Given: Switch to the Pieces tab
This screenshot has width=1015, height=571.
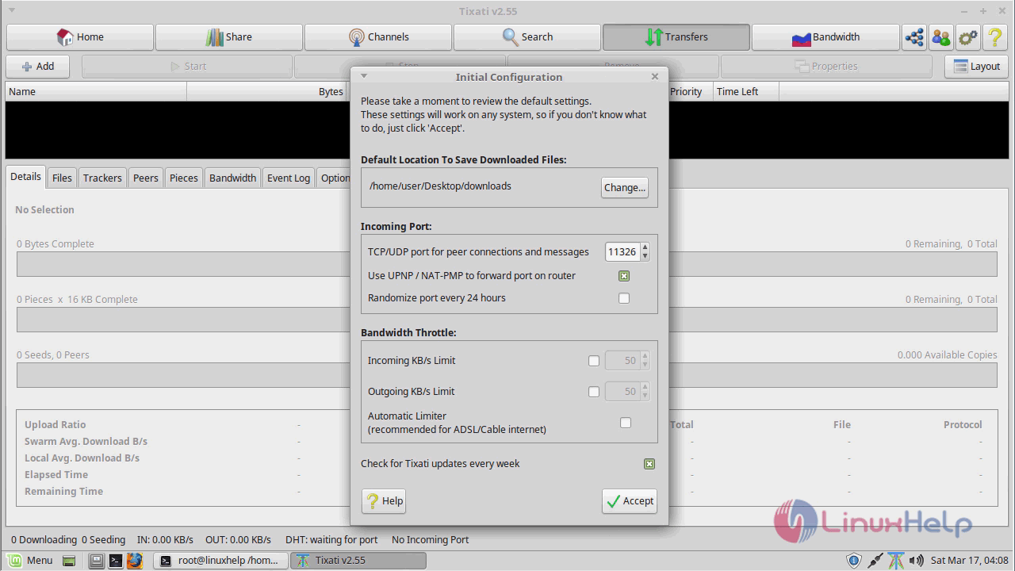Looking at the screenshot, I should [183, 178].
